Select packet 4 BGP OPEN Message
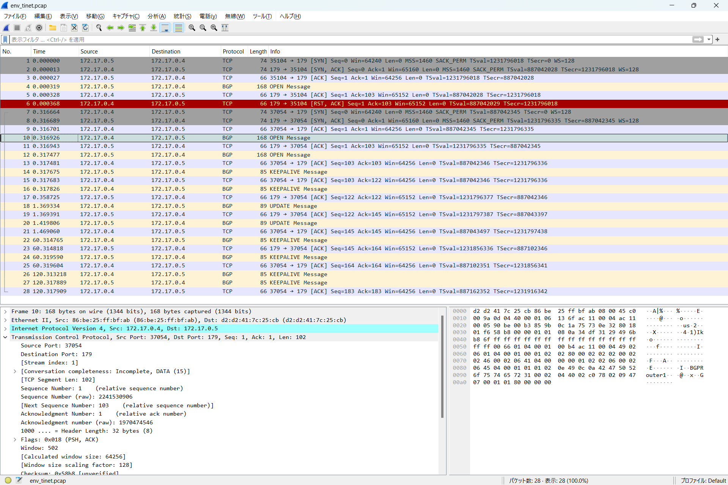Image resolution: width=728 pixels, height=485 pixels. tap(364, 86)
